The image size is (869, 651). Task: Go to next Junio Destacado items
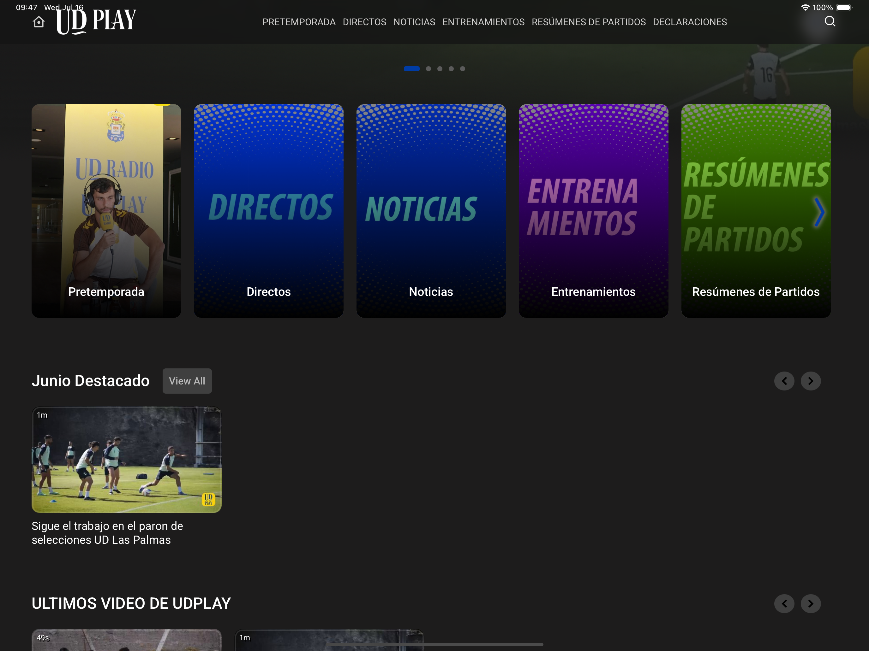tap(811, 381)
